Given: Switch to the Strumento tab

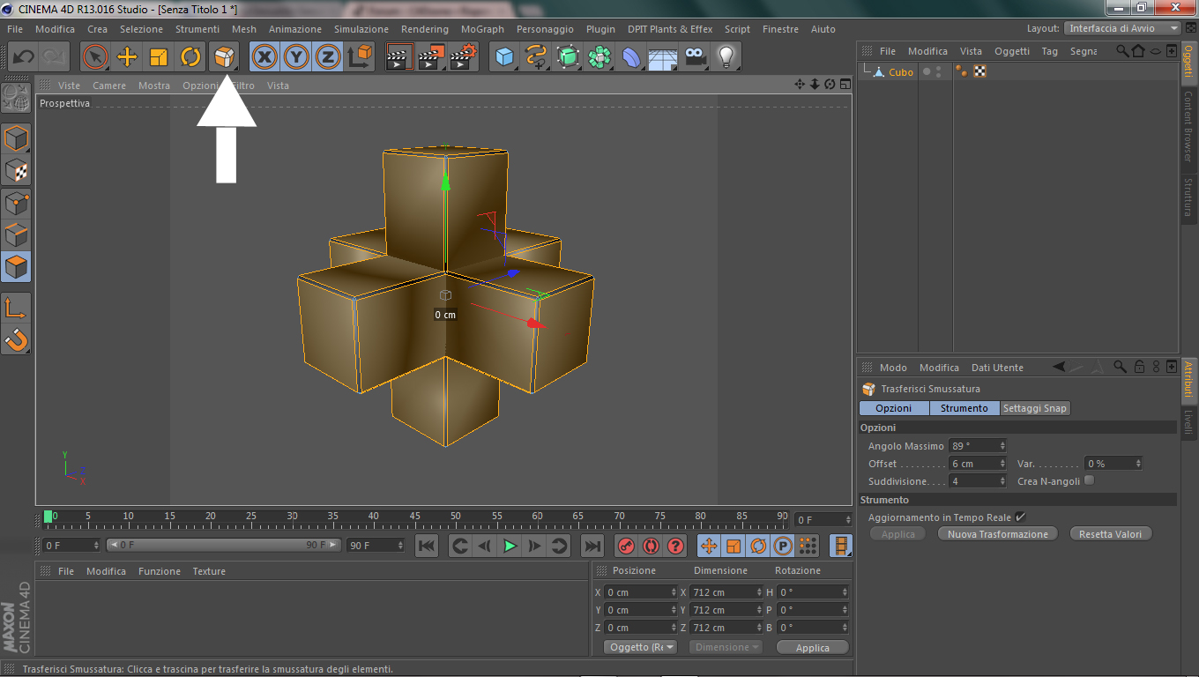Looking at the screenshot, I should click(964, 408).
